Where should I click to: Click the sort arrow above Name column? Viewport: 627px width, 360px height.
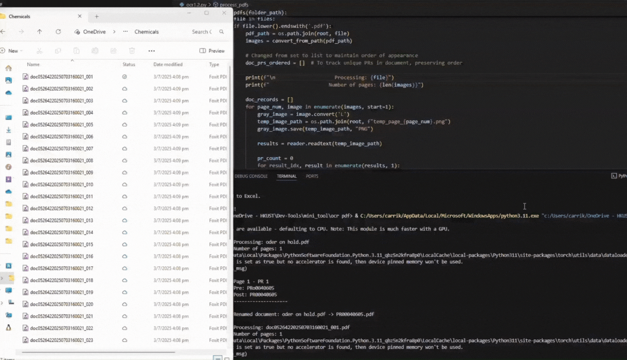click(72, 60)
